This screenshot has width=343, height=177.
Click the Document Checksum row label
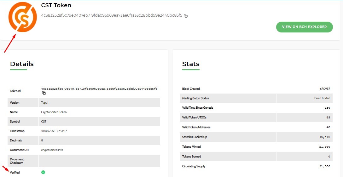pyautogui.click(x=17, y=161)
